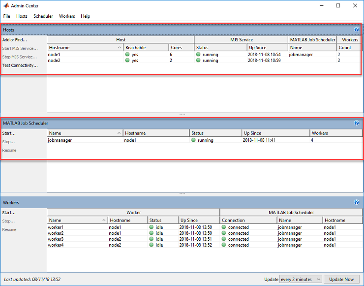Screen dimensions: 364x286
Task: Click the Admin Center title bar icon
Action: 5,5
